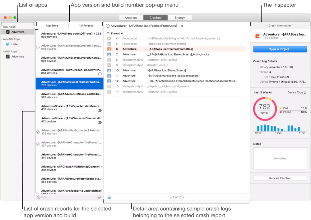Go to the previous crash log arrow
The image size is (311, 220).
171,197
